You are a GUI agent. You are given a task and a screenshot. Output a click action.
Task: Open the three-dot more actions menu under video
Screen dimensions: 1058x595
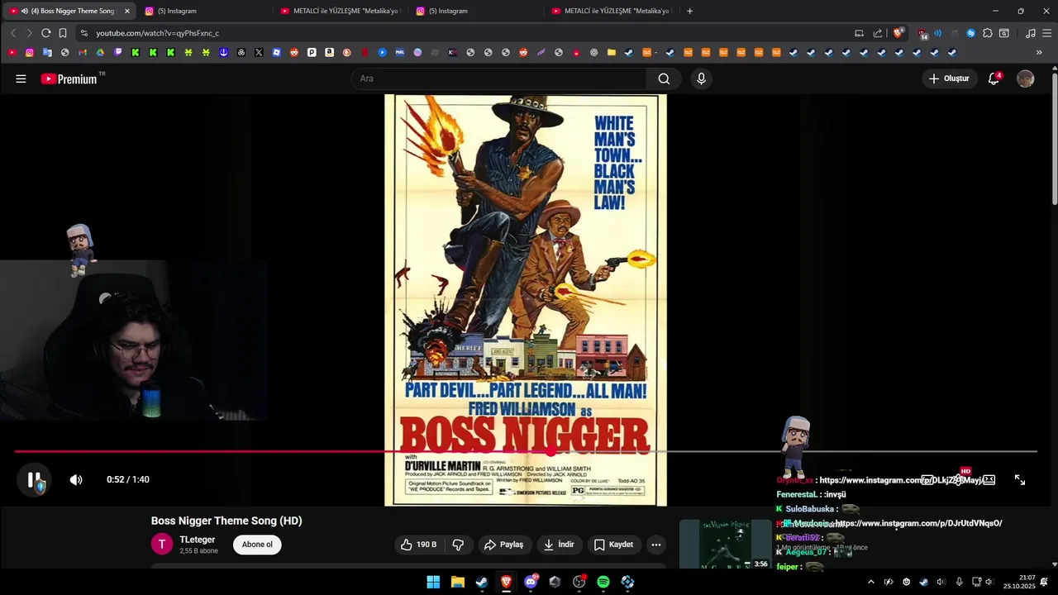coord(655,545)
